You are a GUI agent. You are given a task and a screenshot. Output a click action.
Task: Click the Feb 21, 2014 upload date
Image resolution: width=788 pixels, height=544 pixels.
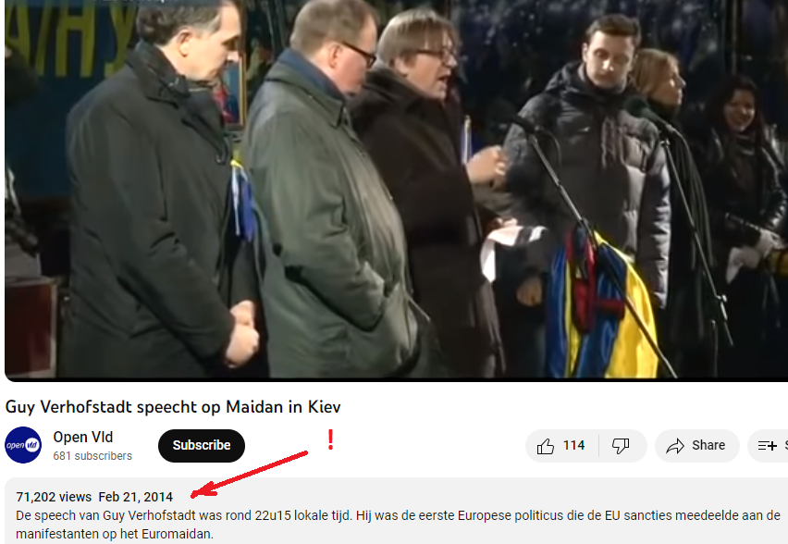pos(136,497)
